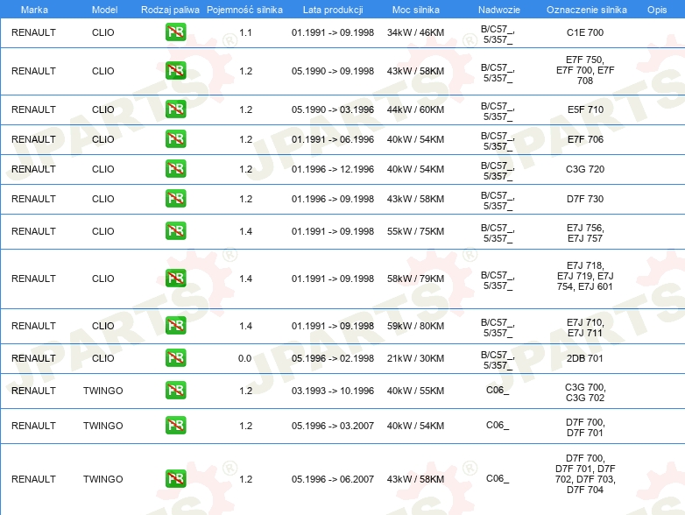Click the 1.1 engine capacity cell

[245, 32]
